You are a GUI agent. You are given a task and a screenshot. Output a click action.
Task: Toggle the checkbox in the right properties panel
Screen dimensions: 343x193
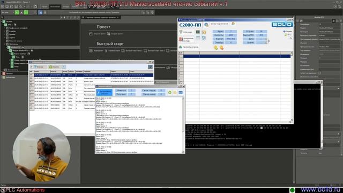click(x=319, y=73)
